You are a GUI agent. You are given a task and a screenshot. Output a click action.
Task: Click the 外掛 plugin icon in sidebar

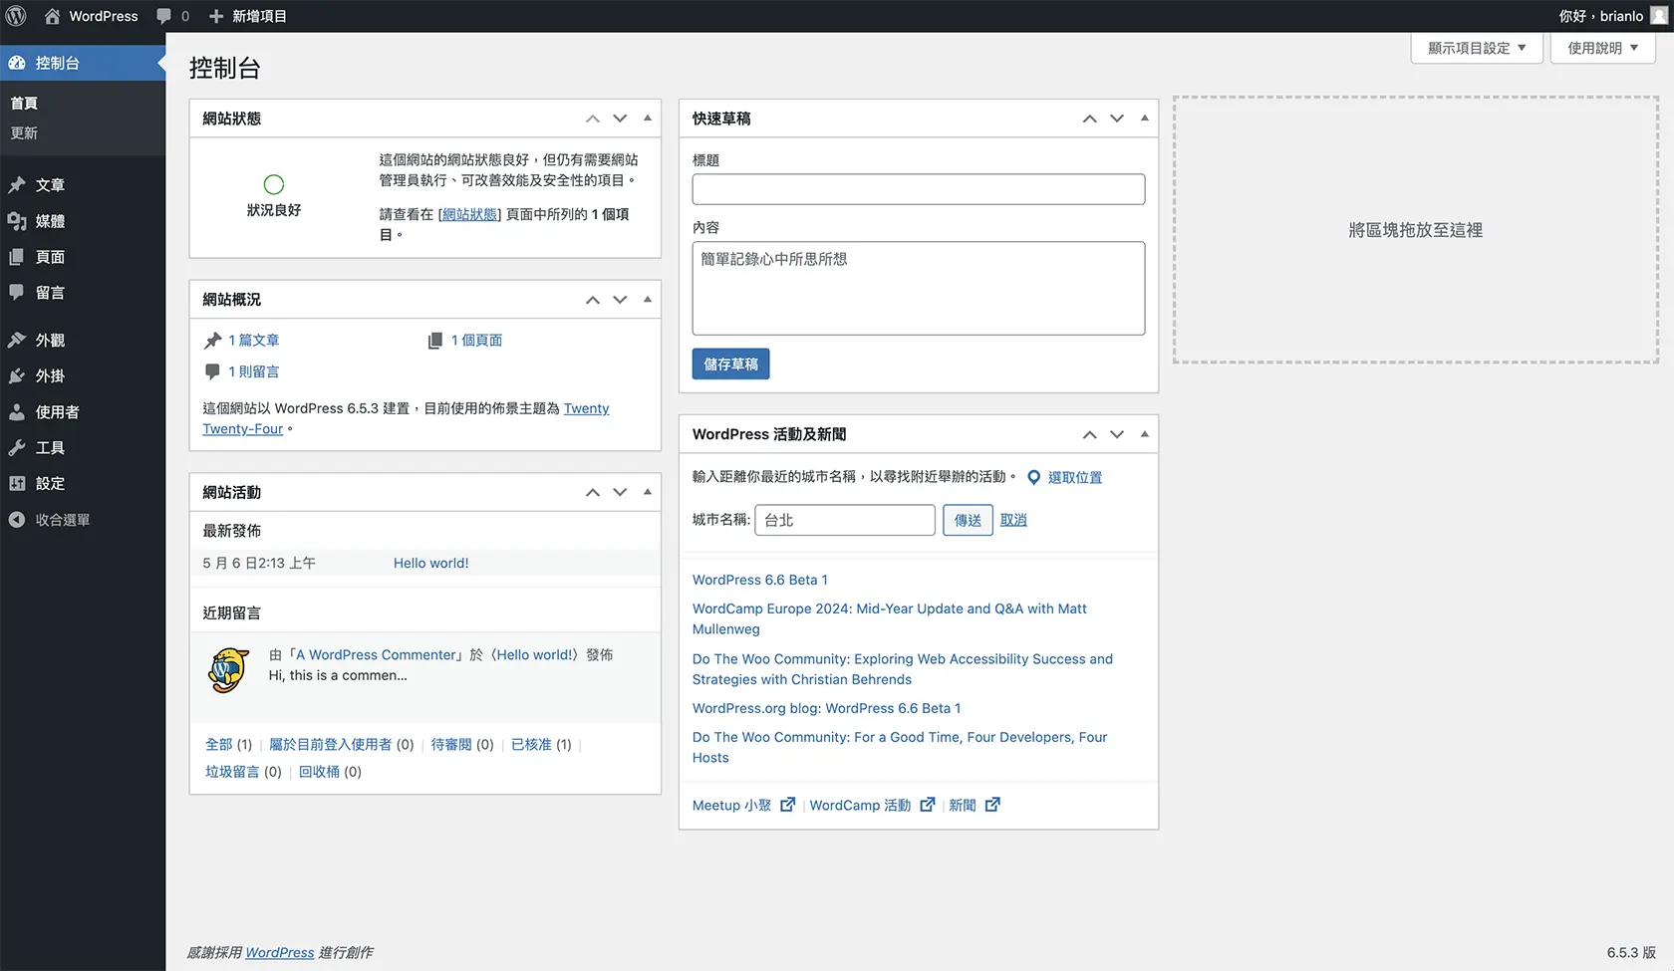17,375
